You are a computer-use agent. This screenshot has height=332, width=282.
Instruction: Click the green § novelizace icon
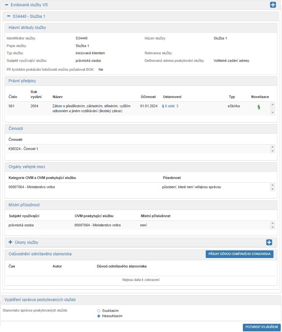tap(259, 107)
